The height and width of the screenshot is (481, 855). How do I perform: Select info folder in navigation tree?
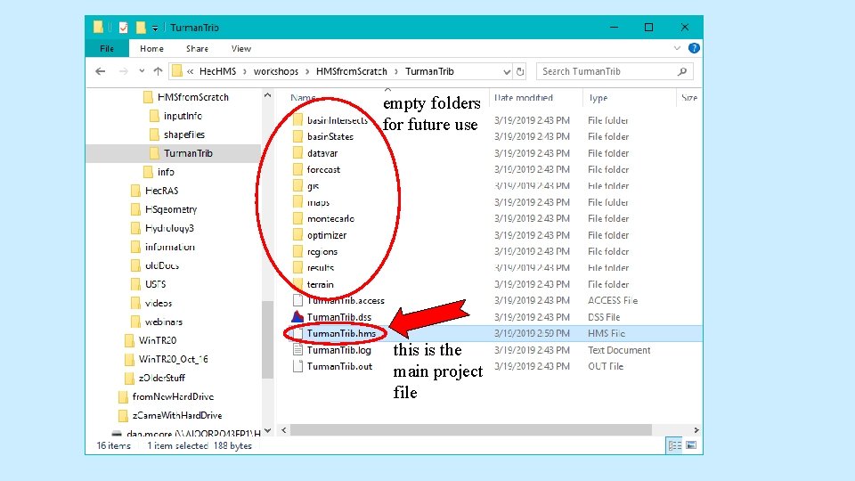point(166,172)
